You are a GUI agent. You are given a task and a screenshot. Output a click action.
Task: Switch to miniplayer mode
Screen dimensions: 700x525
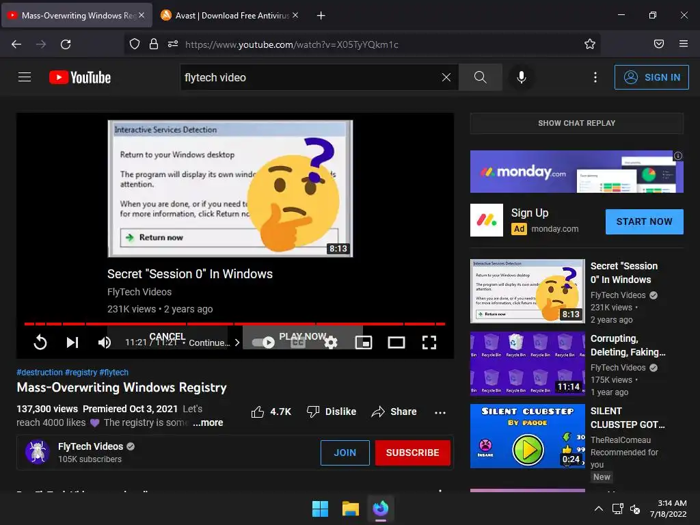[x=364, y=342]
